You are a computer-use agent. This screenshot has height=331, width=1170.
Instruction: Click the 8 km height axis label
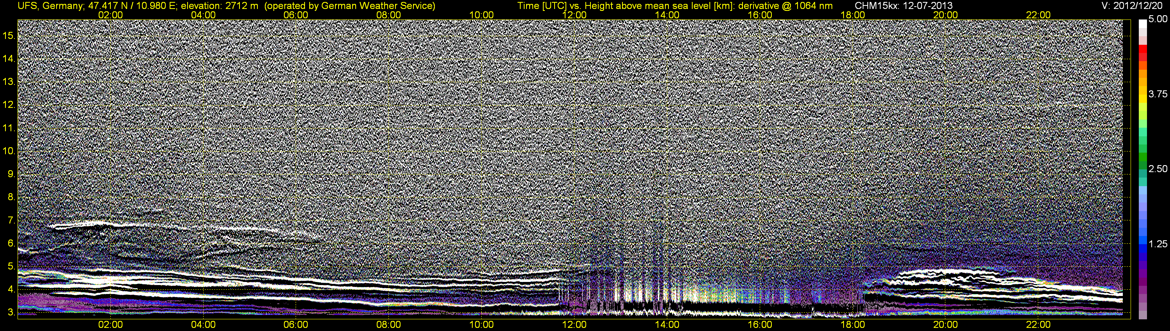pyautogui.click(x=11, y=197)
